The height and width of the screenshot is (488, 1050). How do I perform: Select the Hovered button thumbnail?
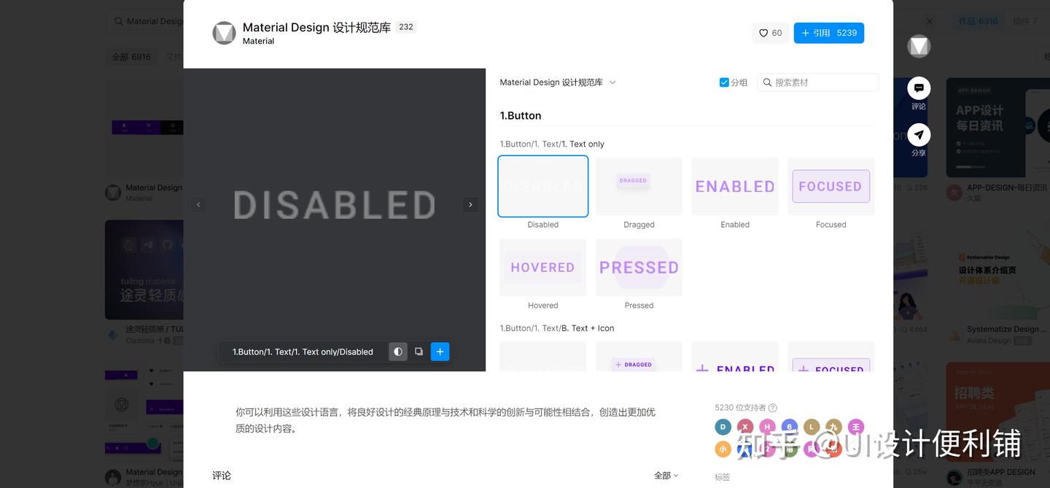(543, 267)
